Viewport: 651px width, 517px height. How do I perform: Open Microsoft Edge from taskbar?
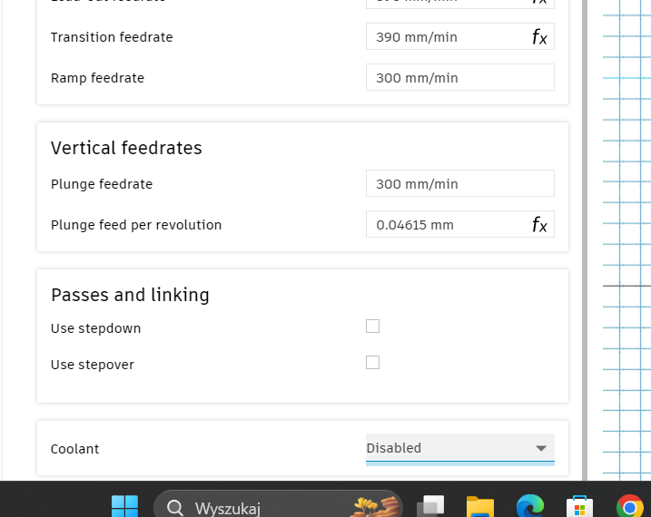click(529, 506)
